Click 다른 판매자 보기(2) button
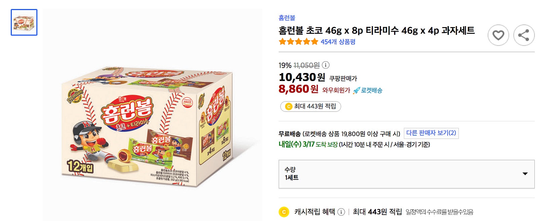The height and width of the screenshot is (221, 538). [431, 133]
